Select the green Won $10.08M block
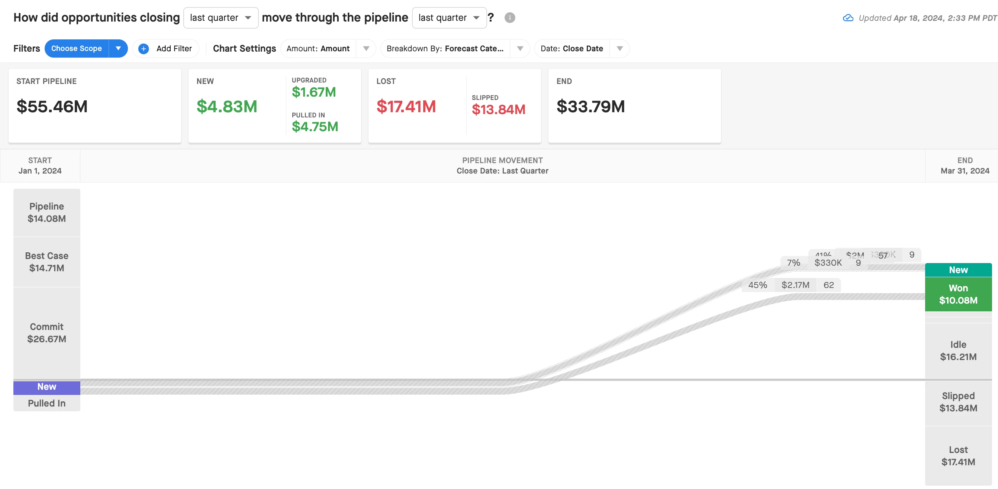This screenshot has height=489, width=998. pyautogui.click(x=958, y=294)
